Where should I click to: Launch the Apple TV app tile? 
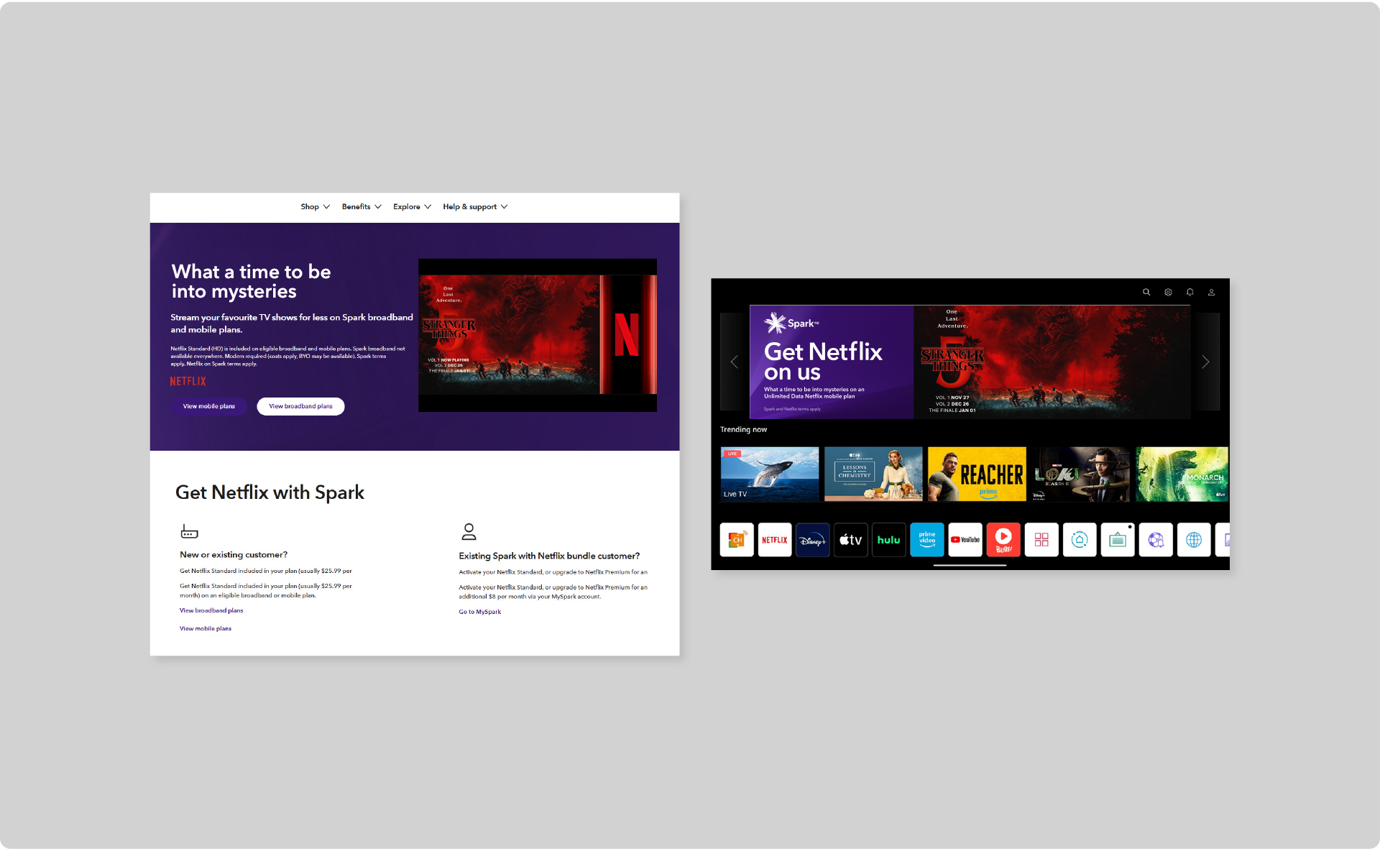pyautogui.click(x=851, y=540)
